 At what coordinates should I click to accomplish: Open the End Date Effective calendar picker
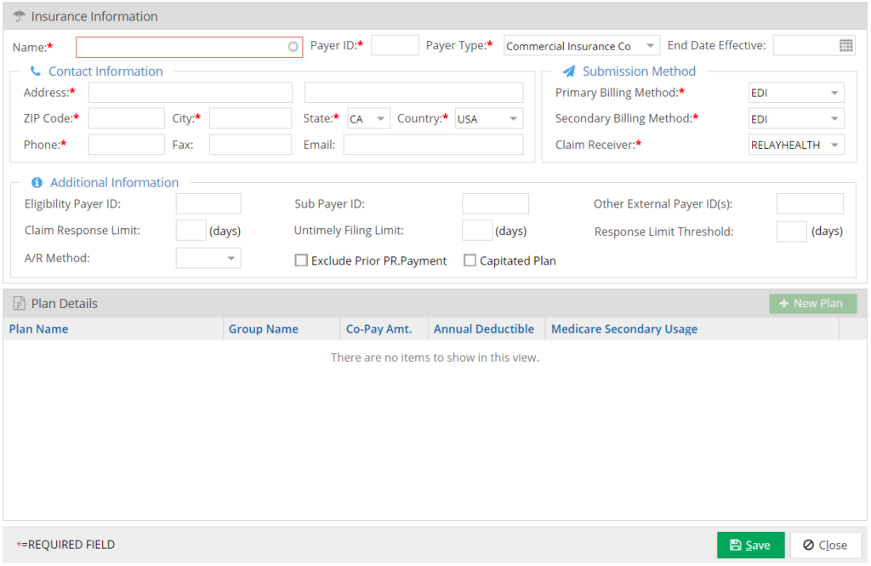[845, 44]
